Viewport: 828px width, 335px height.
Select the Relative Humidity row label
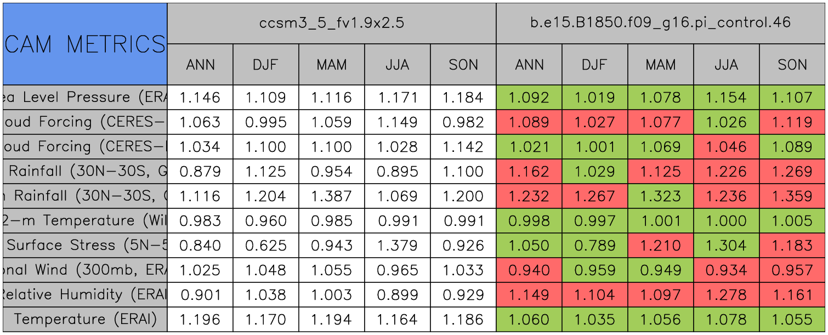click(84, 294)
